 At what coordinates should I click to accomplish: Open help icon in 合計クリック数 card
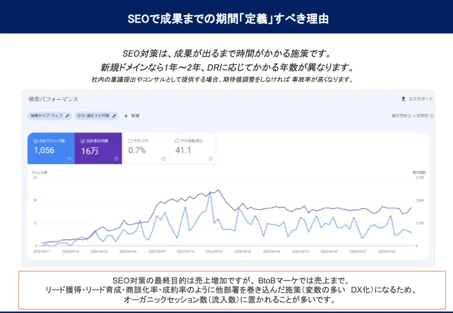(69, 158)
